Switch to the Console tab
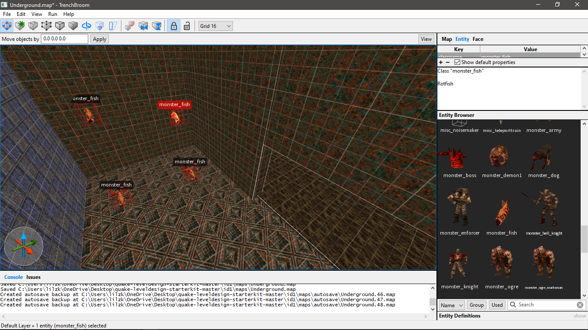588x330 pixels. tap(13, 277)
